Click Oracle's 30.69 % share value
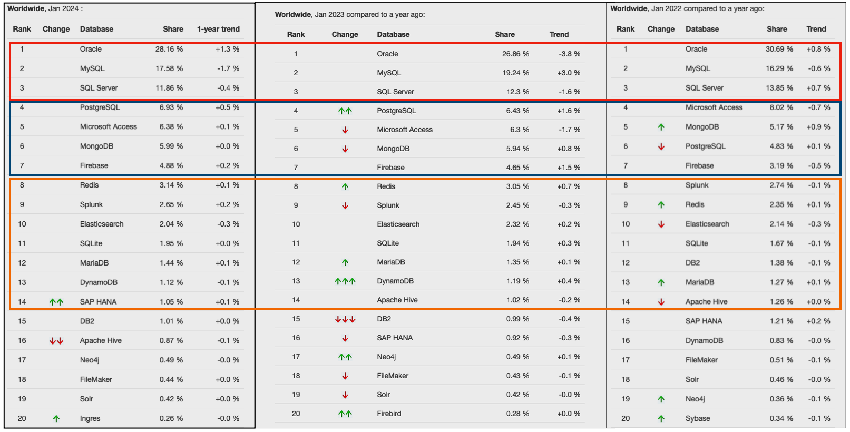 point(779,49)
